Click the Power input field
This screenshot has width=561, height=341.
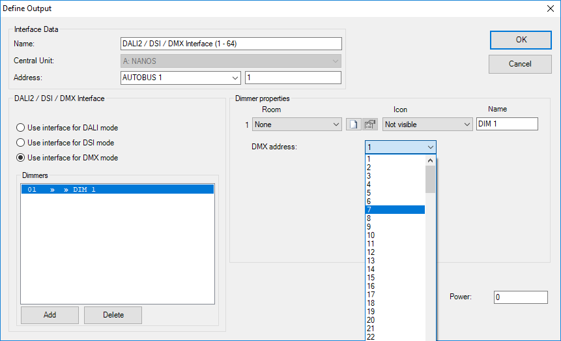tap(520, 297)
